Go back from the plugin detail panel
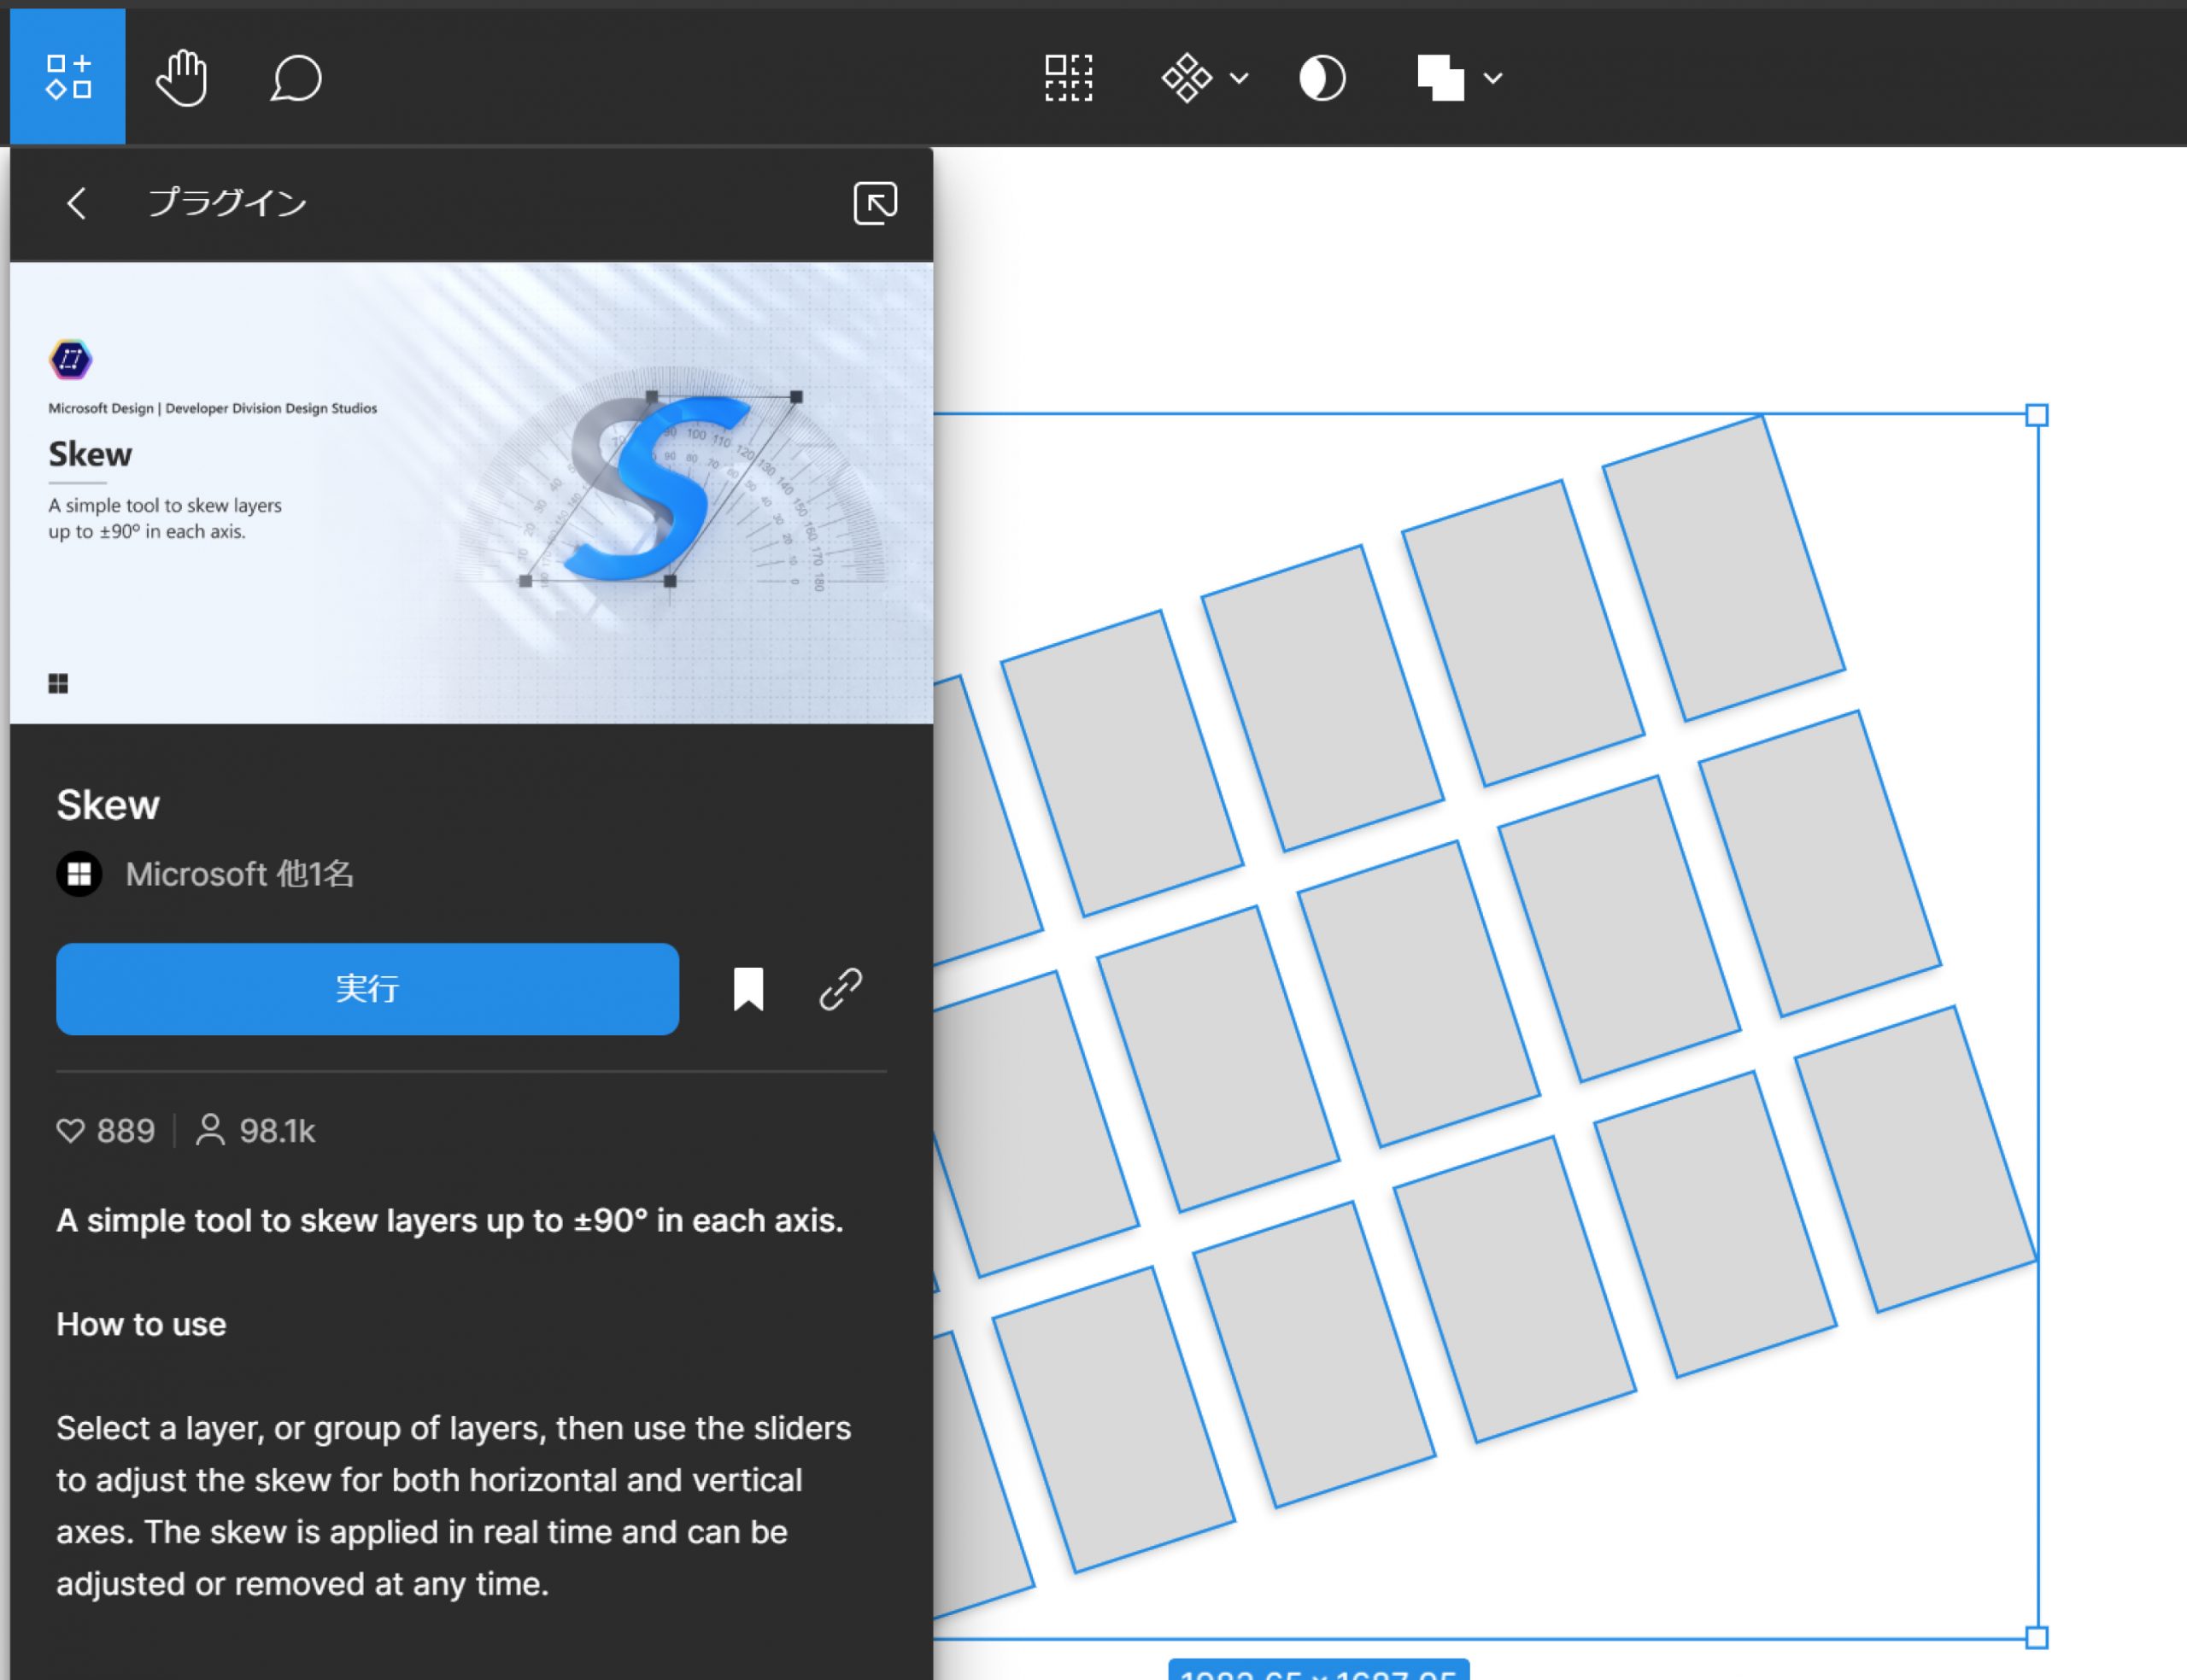 [x=76, y=203]
